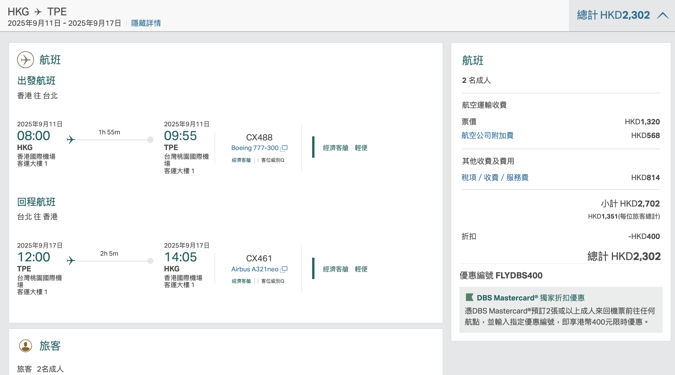
Task: Open the Boeing 777-300 aircraft link
Action: click(255, 148)
